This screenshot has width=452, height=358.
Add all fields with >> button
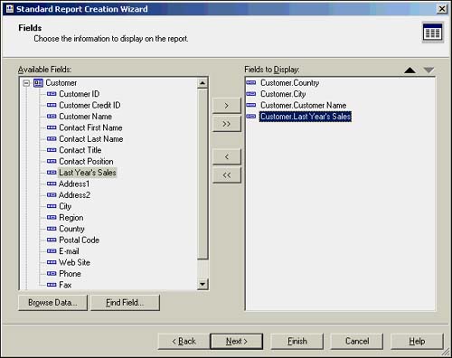(227, 124)
